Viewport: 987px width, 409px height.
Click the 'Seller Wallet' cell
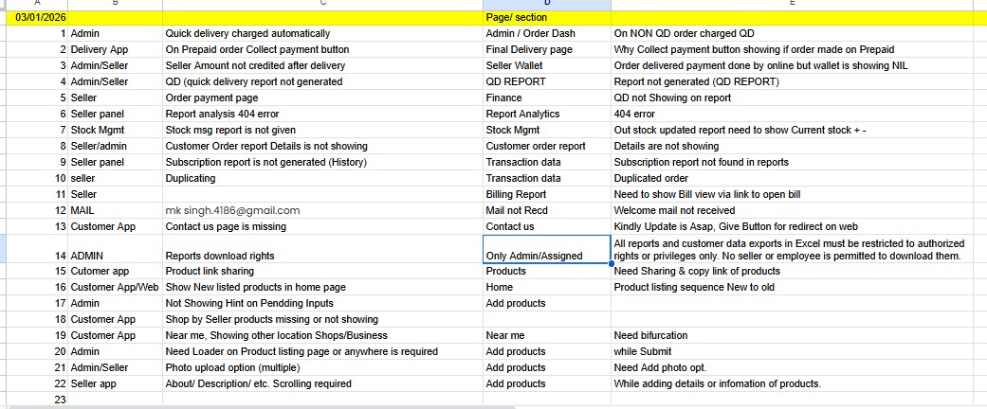[x=546, y=66]
